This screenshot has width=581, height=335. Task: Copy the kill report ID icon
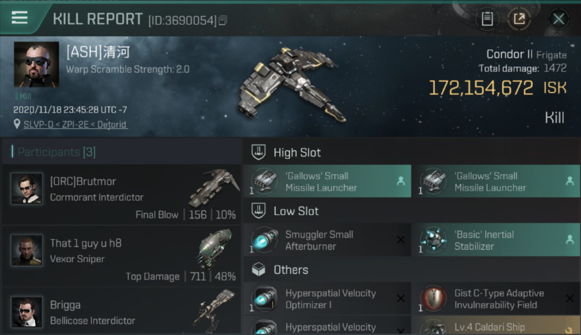pos(223,20)
